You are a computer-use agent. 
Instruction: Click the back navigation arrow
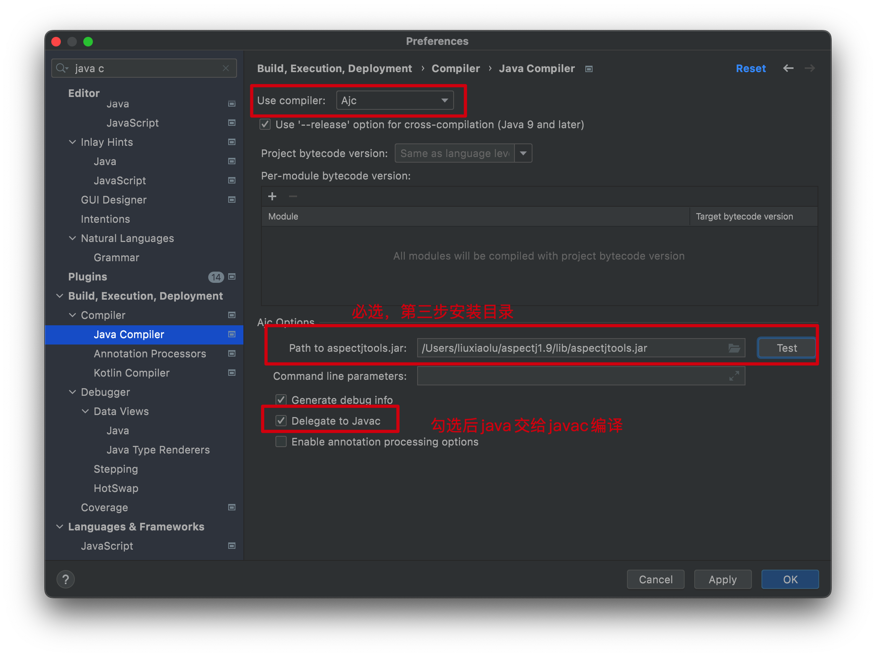tap(788, 69)
